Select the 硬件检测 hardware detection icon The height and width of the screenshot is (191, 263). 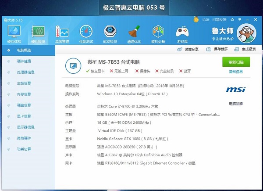tap(39, 33)
